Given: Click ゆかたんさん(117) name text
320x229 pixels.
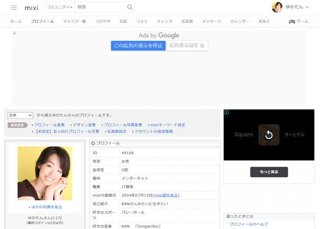Looking at the screenshot, I should (45, 218).
